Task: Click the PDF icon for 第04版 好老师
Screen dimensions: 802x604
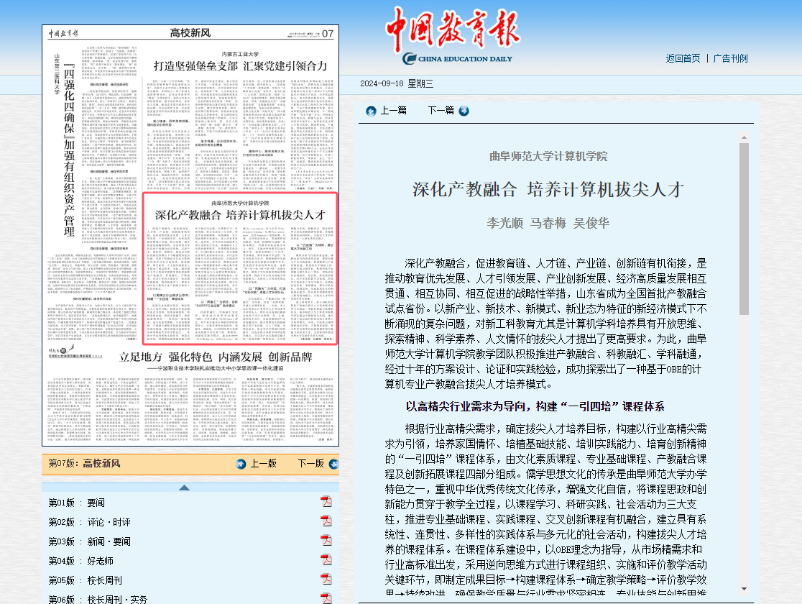Action: pyautogui.click(x=326, y=560)
